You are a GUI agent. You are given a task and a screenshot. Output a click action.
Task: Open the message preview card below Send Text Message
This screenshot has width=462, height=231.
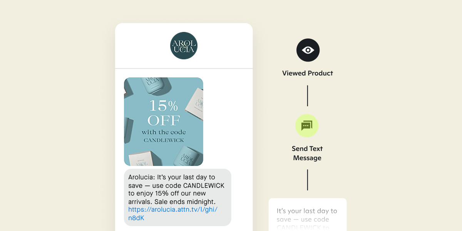pos(308,214)
